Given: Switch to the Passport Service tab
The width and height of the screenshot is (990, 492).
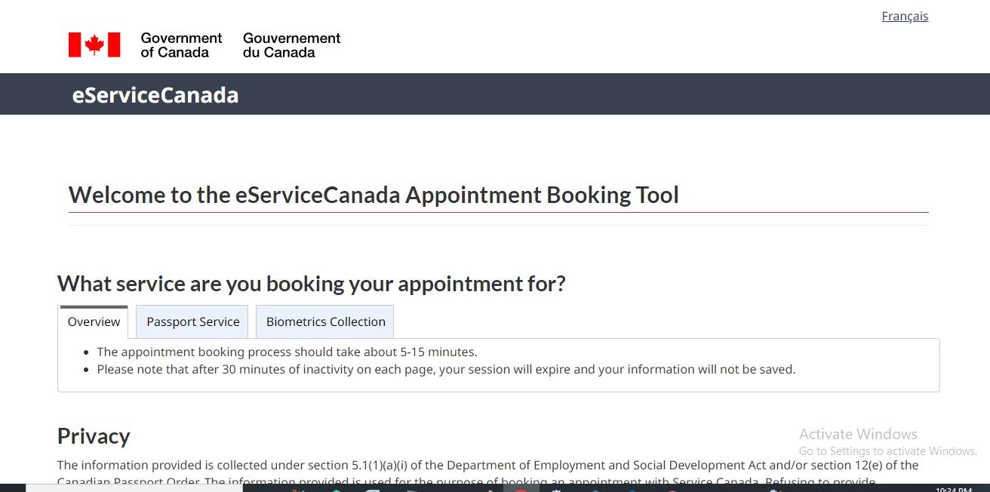Looking at the screenshot, I should coord(192,321).
